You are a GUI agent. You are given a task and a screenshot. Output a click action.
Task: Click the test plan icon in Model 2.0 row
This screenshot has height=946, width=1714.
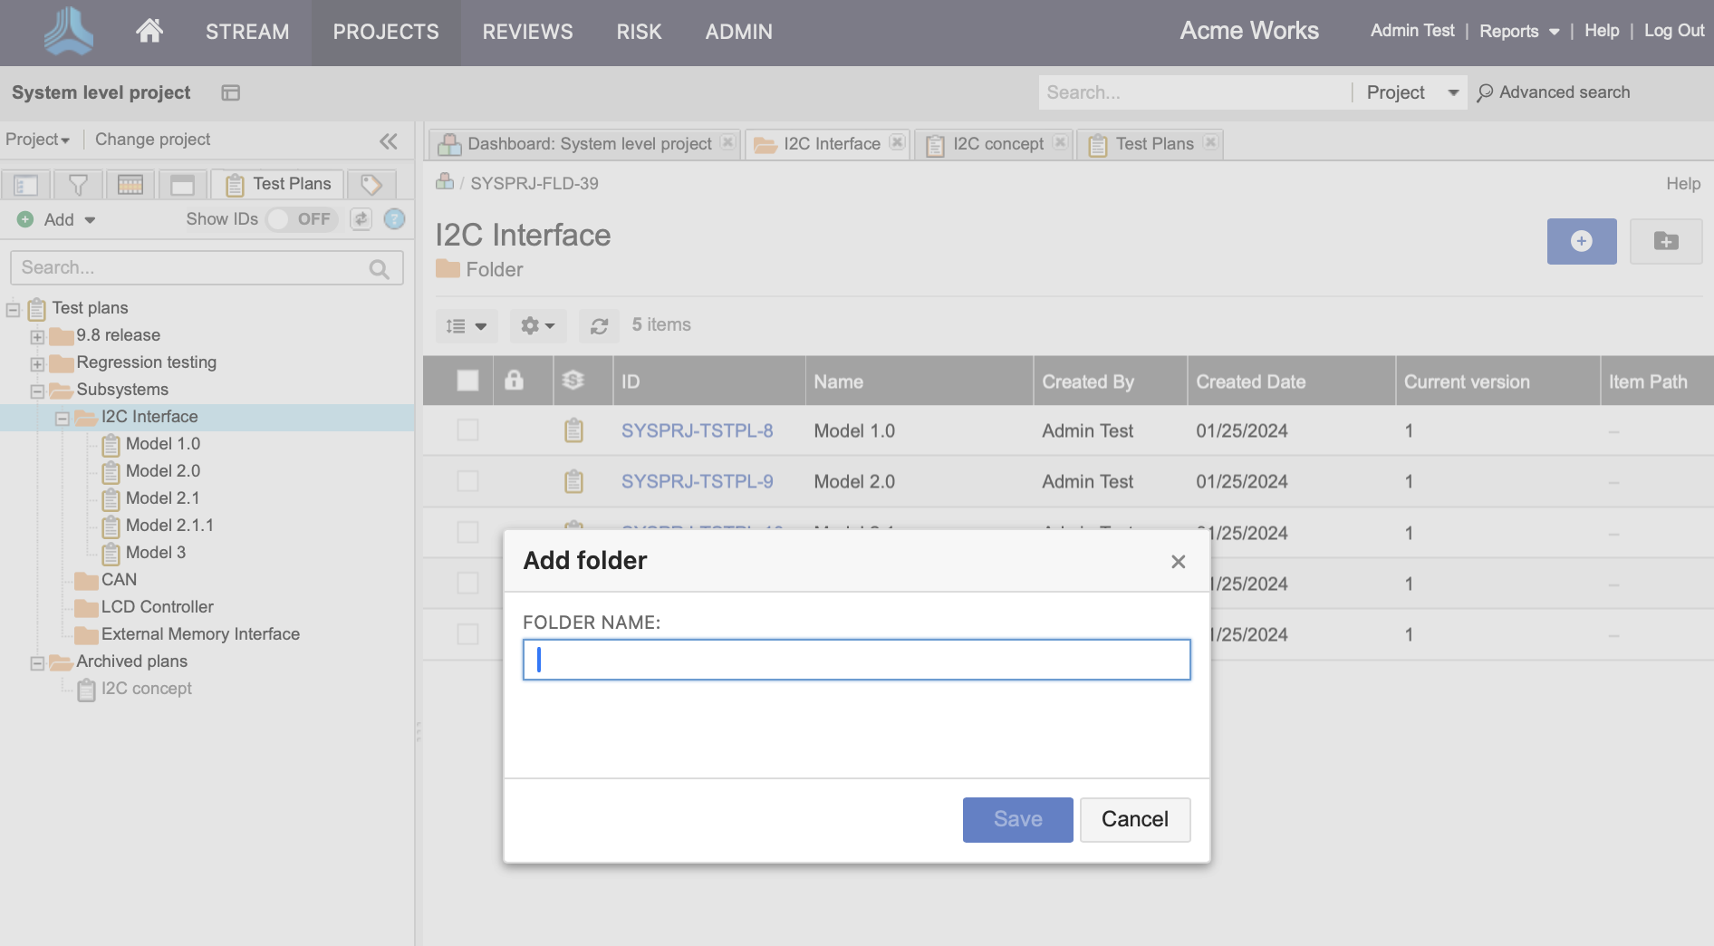coord(573,481)
